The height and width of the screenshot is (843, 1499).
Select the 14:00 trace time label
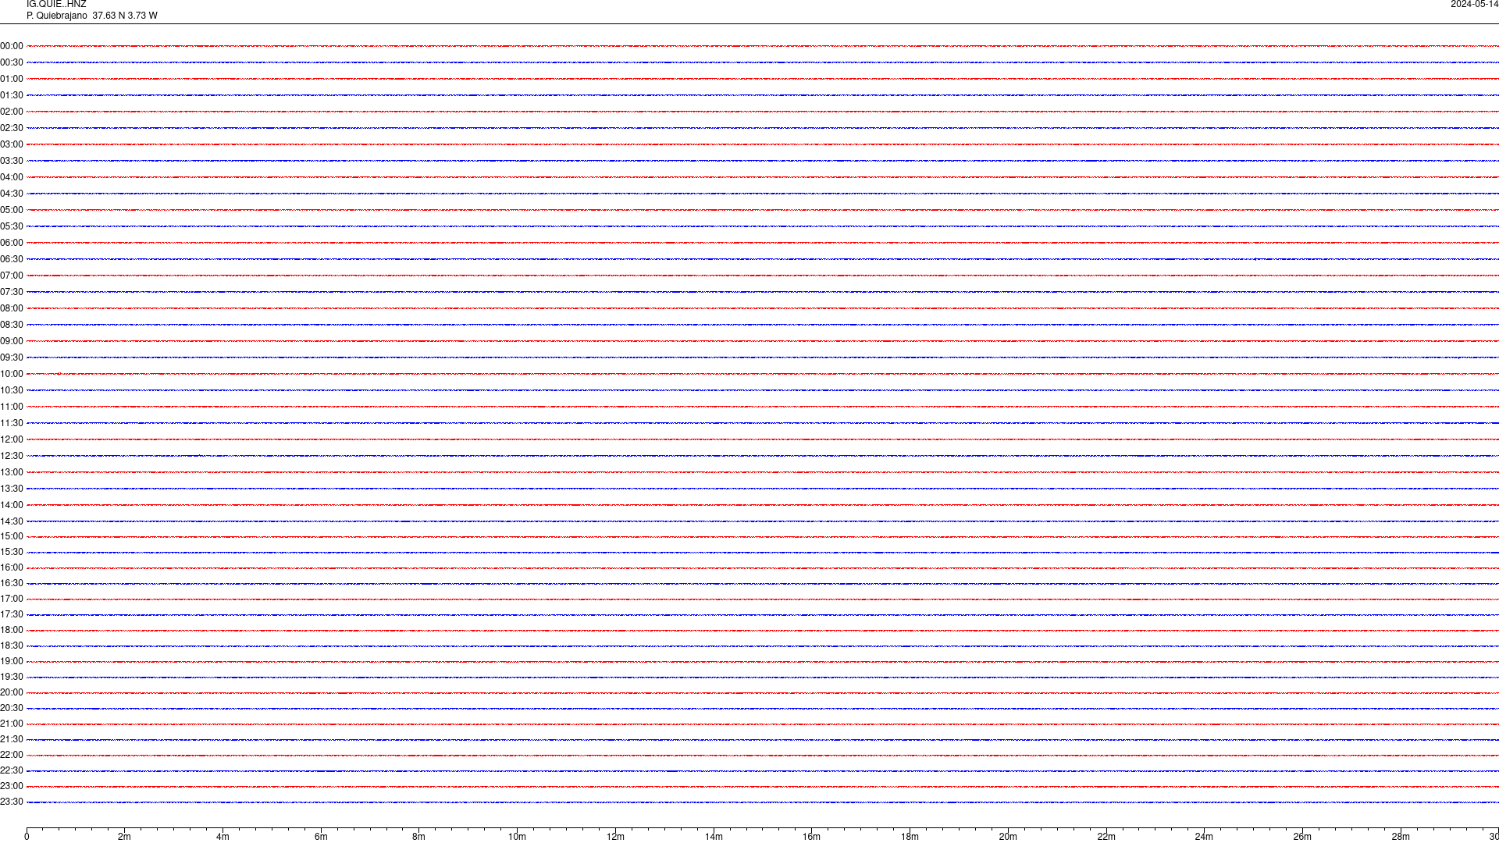point(12,505)
